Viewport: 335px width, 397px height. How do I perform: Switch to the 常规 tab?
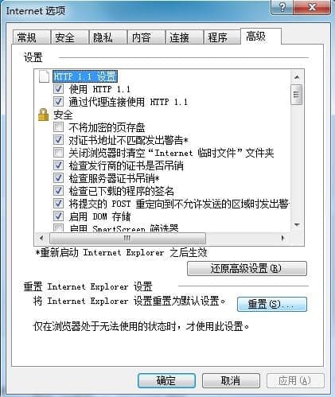[27, 37]
